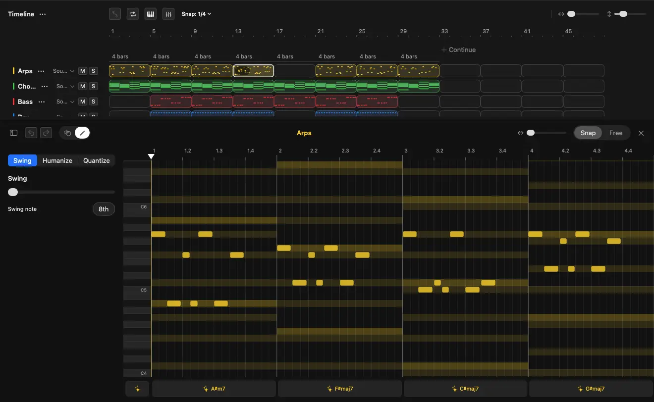Select the pointer hand tool
Image resolution: width=654 pixels, height=402 pixels.
tap(67, 133)
